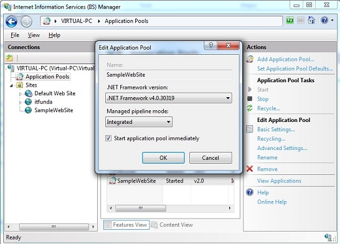340x244 pixels.
Task: Open the View menu
Action: (34, 35)
